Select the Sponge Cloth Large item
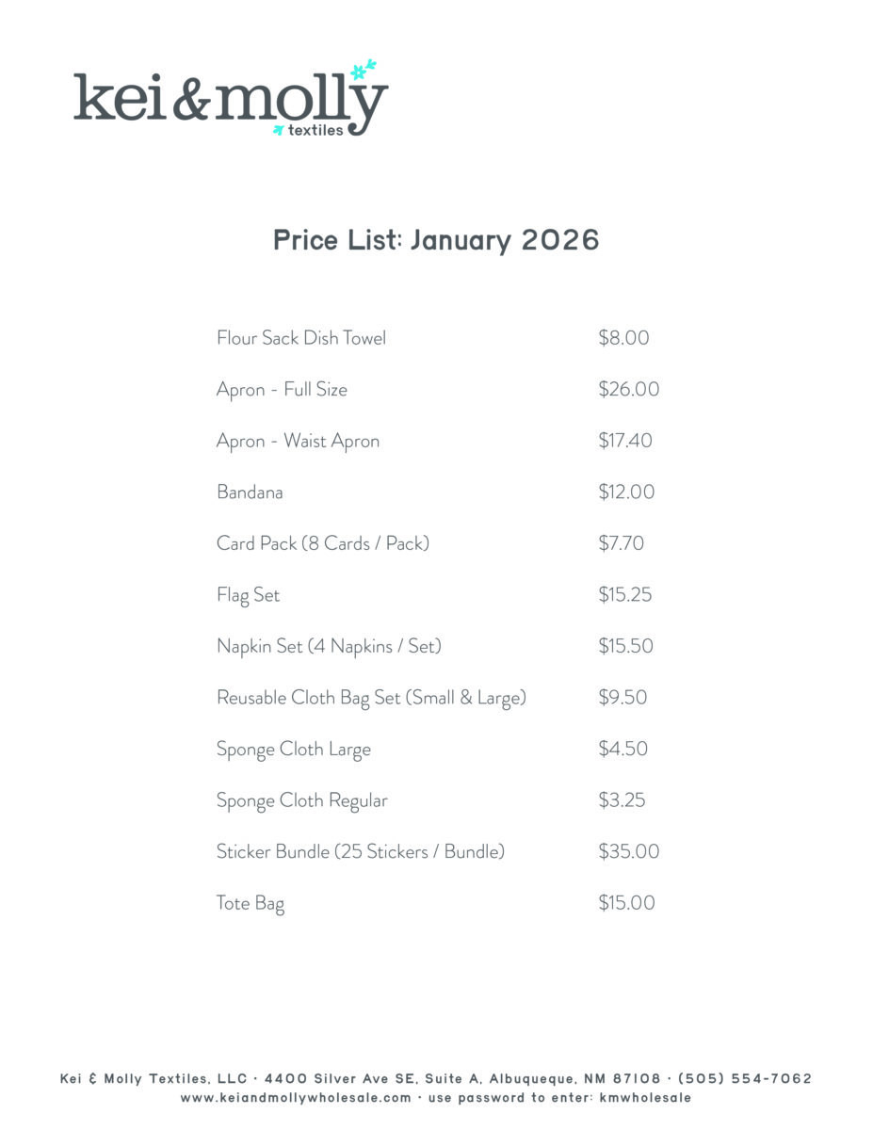 (x=294, y=750)
